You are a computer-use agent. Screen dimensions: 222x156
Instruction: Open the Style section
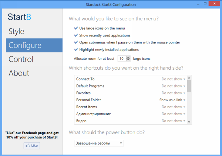(x=16, y=31)
